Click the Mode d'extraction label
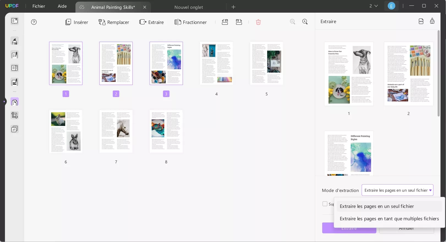This screenshot has width=446, height=242. coord(340,190)
